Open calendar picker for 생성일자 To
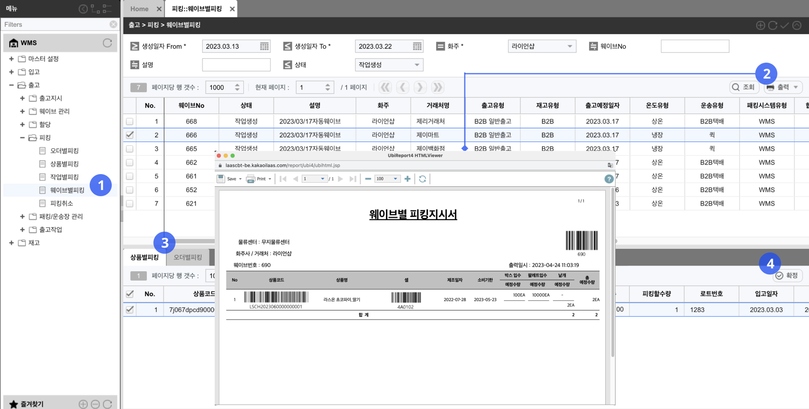809x409 pixels. [x=417, y=46]
